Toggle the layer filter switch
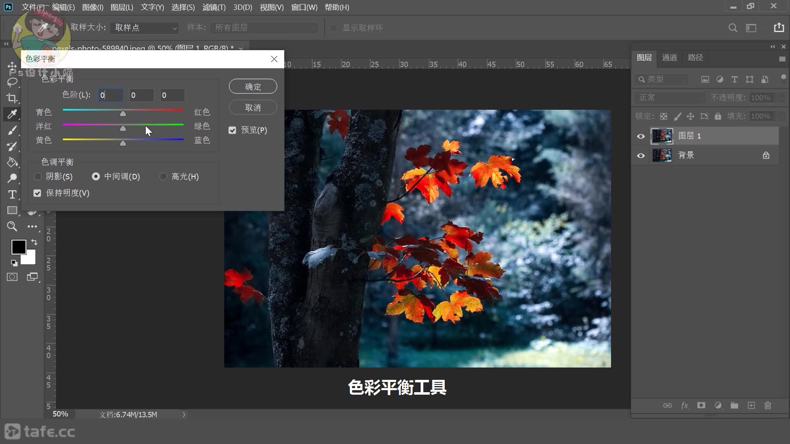The width and height of the screenshot is (790, 444). click(x=783, y=77)
